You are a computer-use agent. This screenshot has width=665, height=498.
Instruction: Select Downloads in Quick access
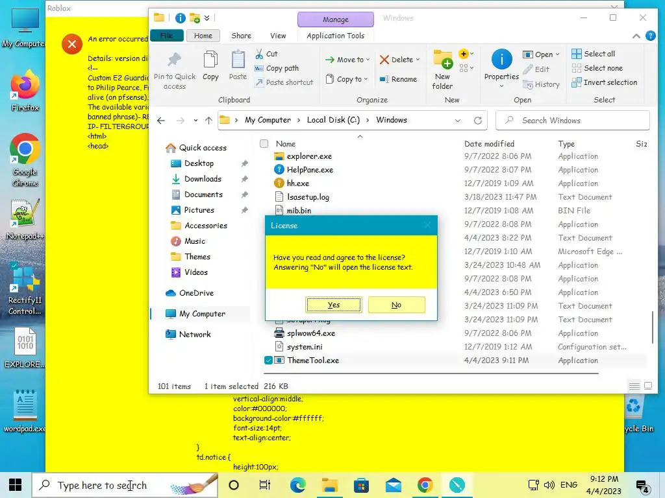coord(203,179)
